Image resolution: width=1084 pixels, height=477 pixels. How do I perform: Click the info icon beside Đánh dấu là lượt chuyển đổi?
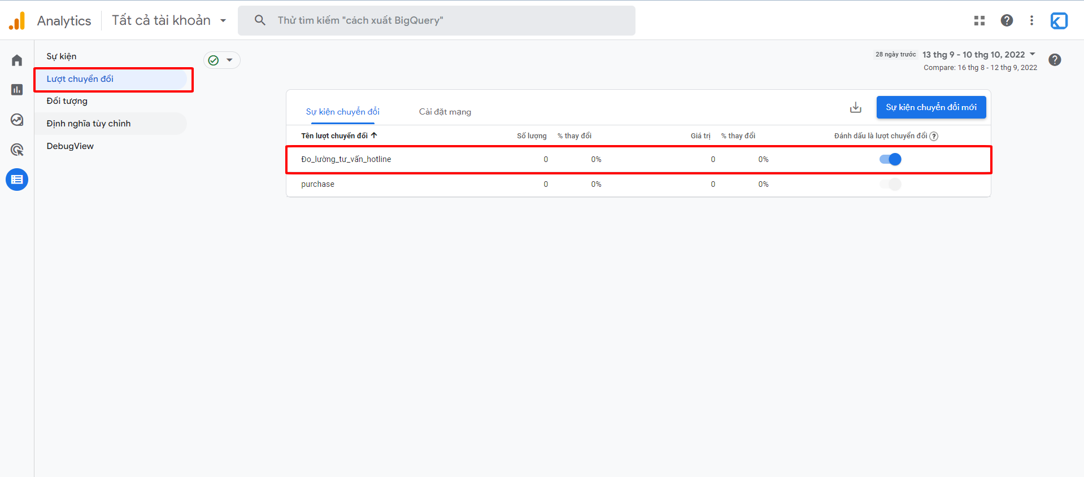934,136
